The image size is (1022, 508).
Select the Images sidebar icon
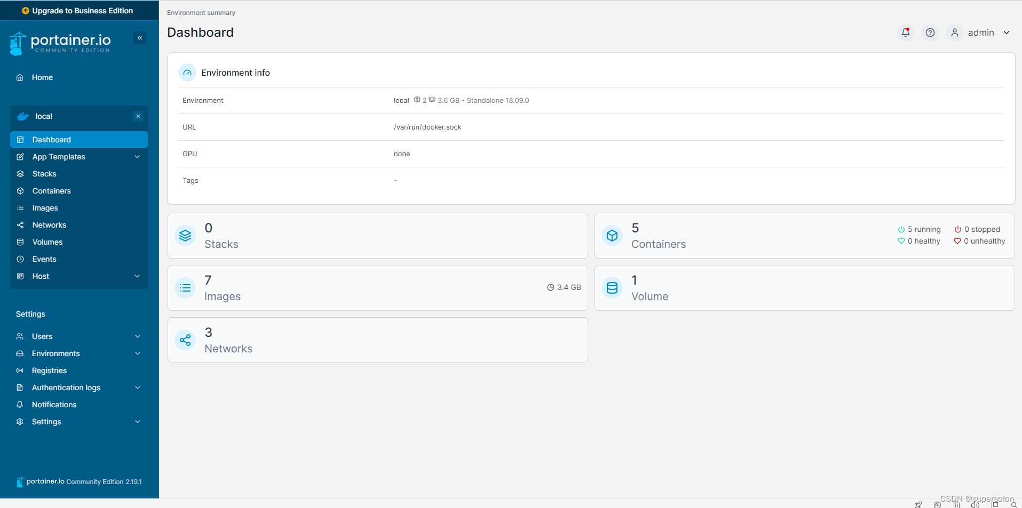pos(20,207)
